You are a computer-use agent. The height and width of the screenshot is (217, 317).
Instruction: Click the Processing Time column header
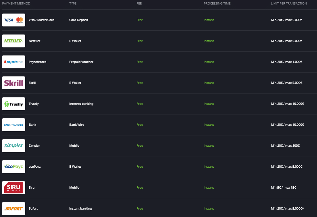217,4
